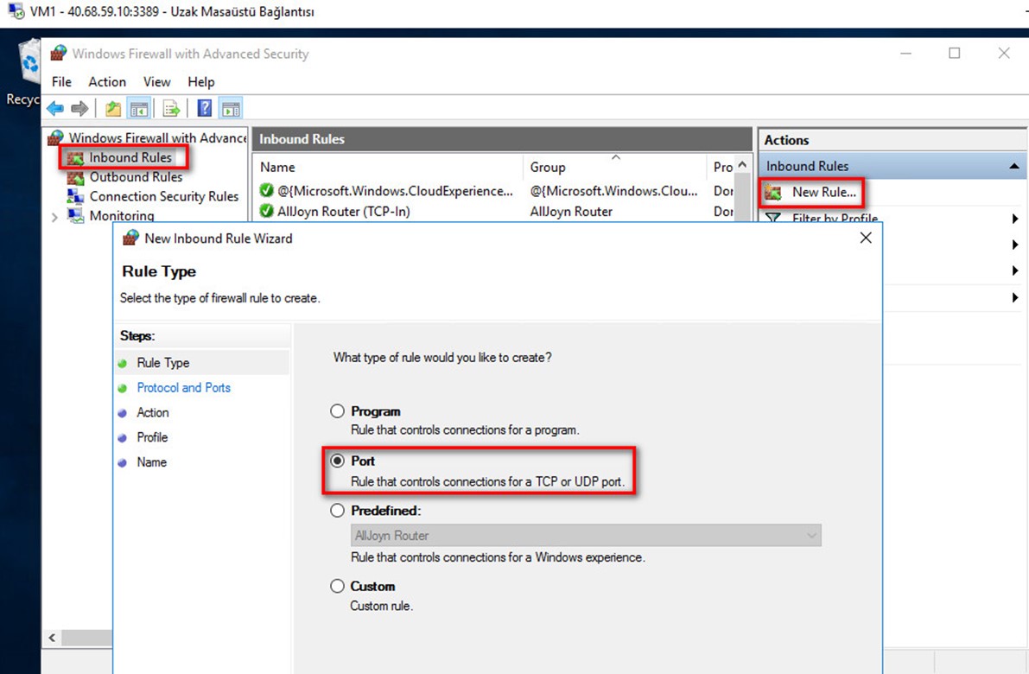This screenshot has width=1029, height=674.
Task: Select Outbound Rules in the tree
Action: 136,177
